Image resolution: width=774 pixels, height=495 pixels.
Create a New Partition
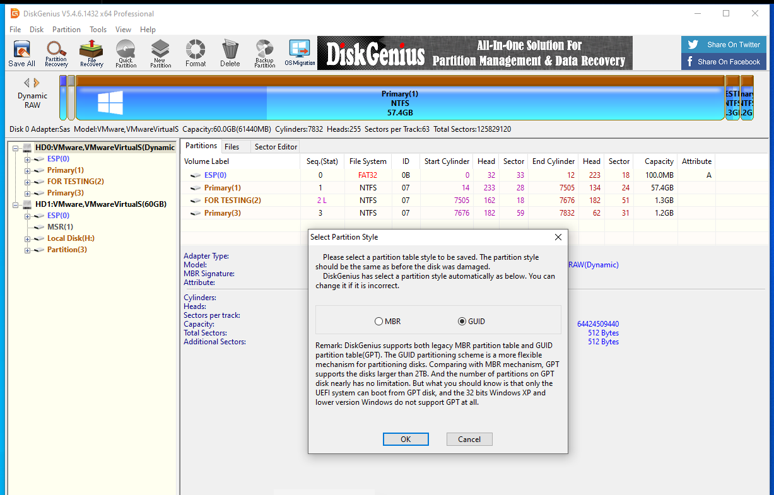coord(161,54)
